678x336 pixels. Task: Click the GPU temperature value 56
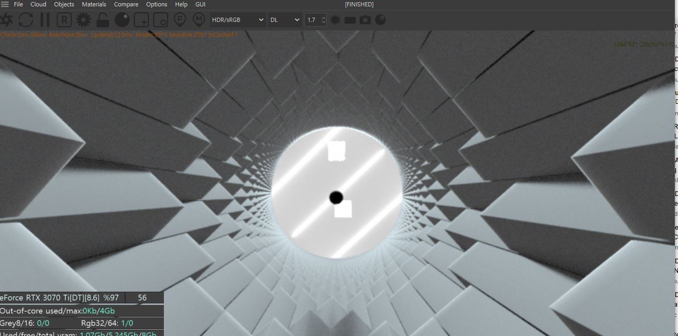coord(142,298)
